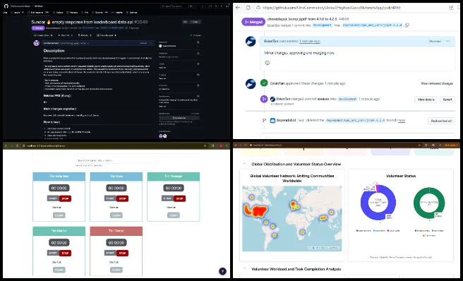The width and height of the screenshot is (463, 281).
Task: Click the Merged badge in dark PR window
Action: click(38, 28)
